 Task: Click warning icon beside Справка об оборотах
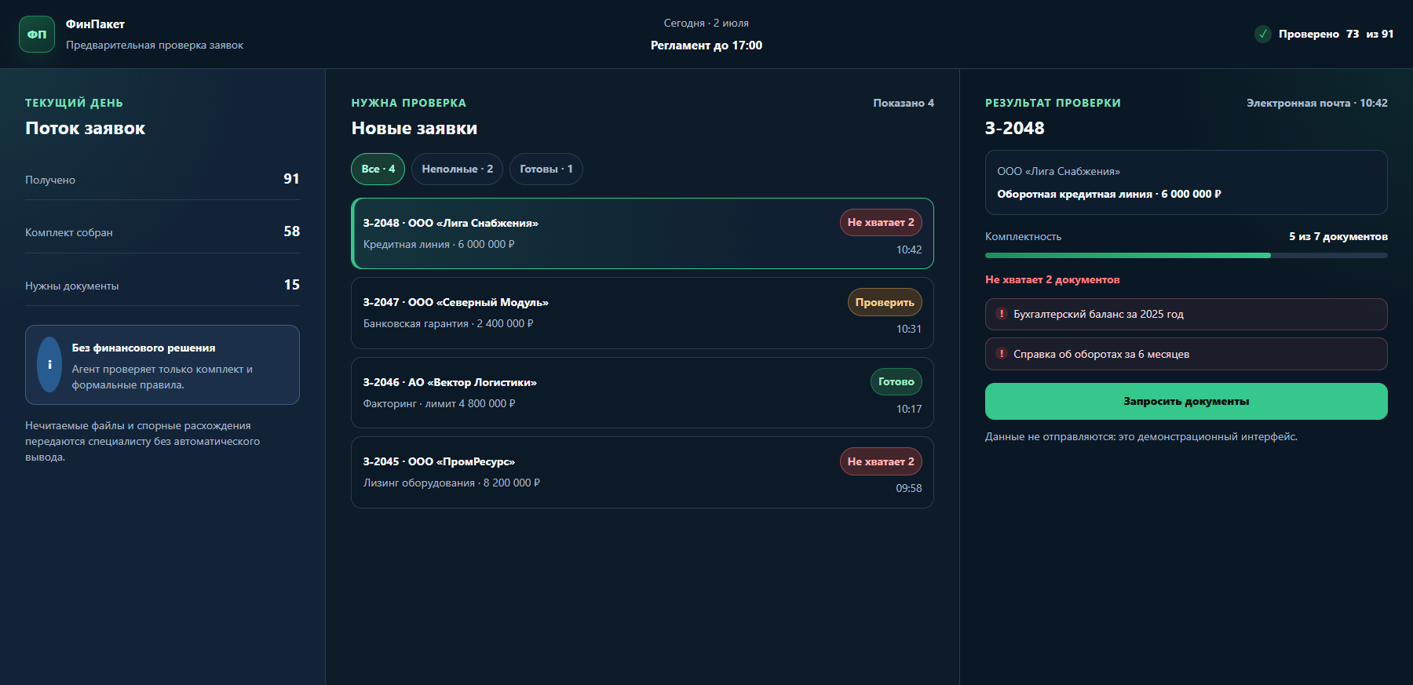pos(1002,354)
